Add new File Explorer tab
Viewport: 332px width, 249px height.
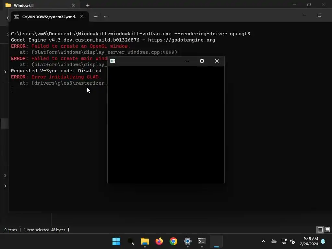click(88, 5)
